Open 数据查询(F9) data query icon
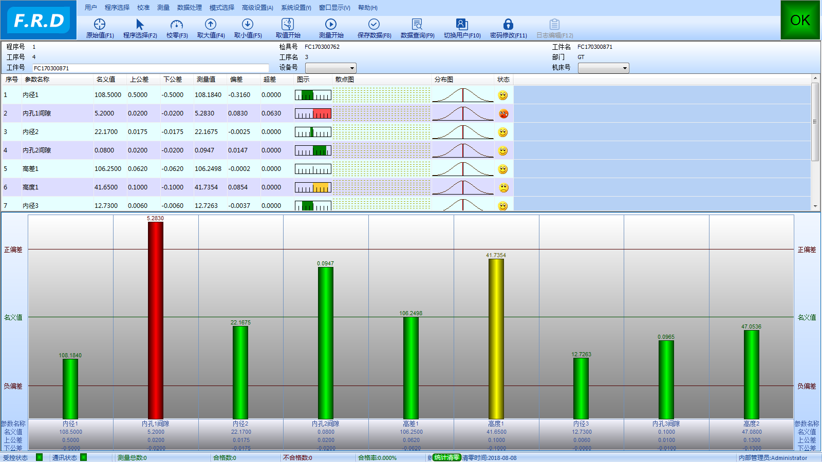Viewport: 822px width, 462px height. (x=417, y=24)
